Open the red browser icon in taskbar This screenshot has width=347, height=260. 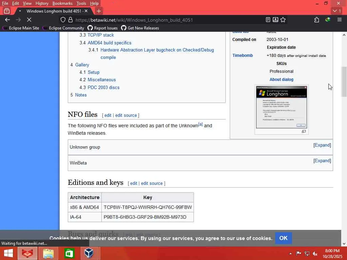[27, 253]
